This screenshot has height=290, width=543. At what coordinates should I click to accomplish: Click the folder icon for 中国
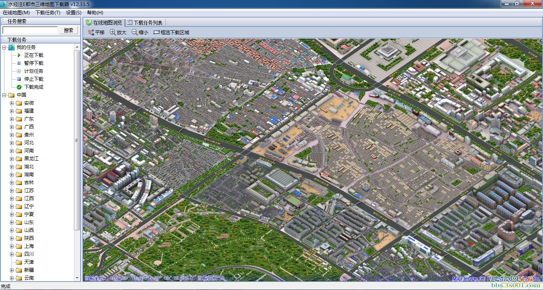pyautogui.click(x=11, y=95)
